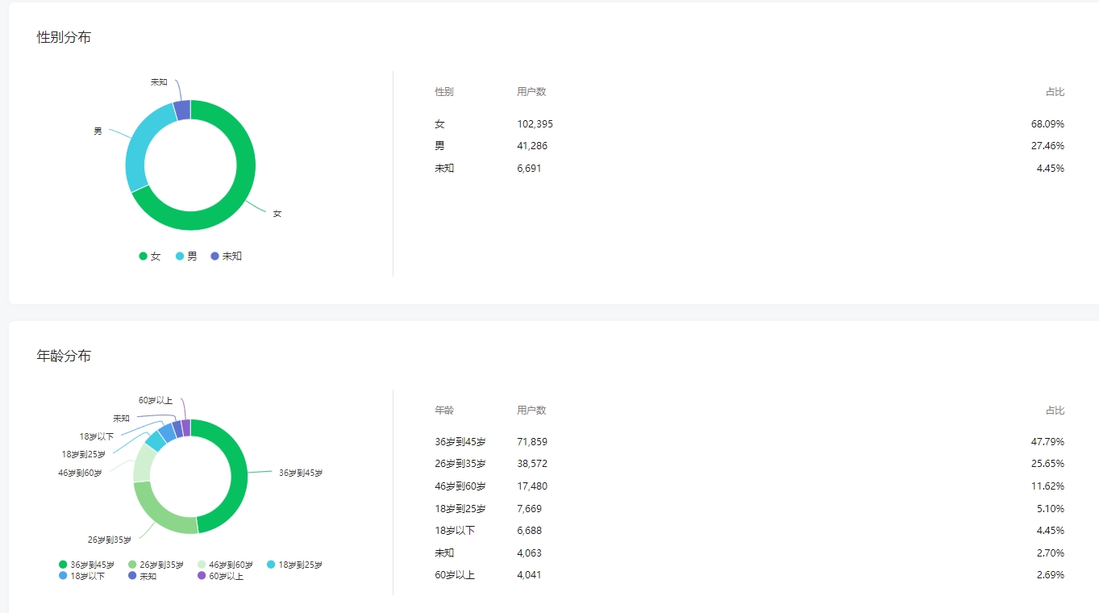The height and width of the screenshot is (613, 1099).
Task: Click the 36岁到45岁 callout label beside age donut
Action: (301, 473)
